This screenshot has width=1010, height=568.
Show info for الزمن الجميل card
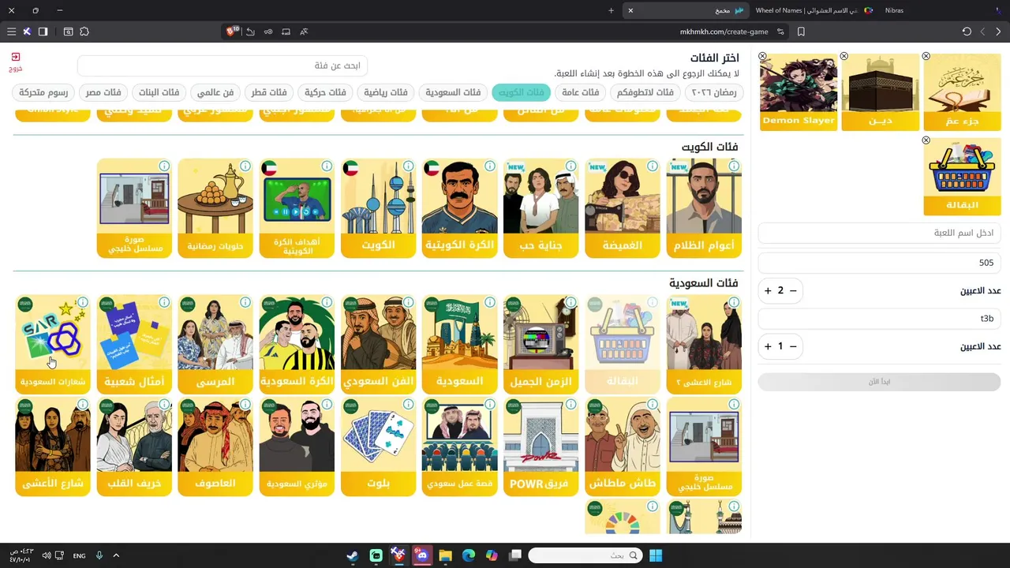571,302
